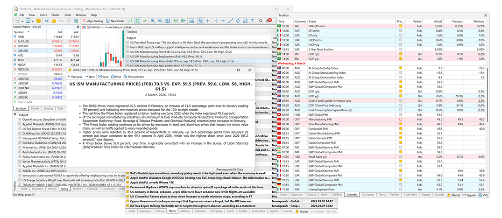The image size is (502, 218).
Task: Switch to Ticks tab in Market Watch
Action: 61,108
